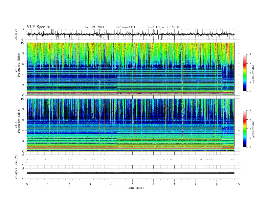
Task: Click time axis tick label "8"
Action: (196, 184)
